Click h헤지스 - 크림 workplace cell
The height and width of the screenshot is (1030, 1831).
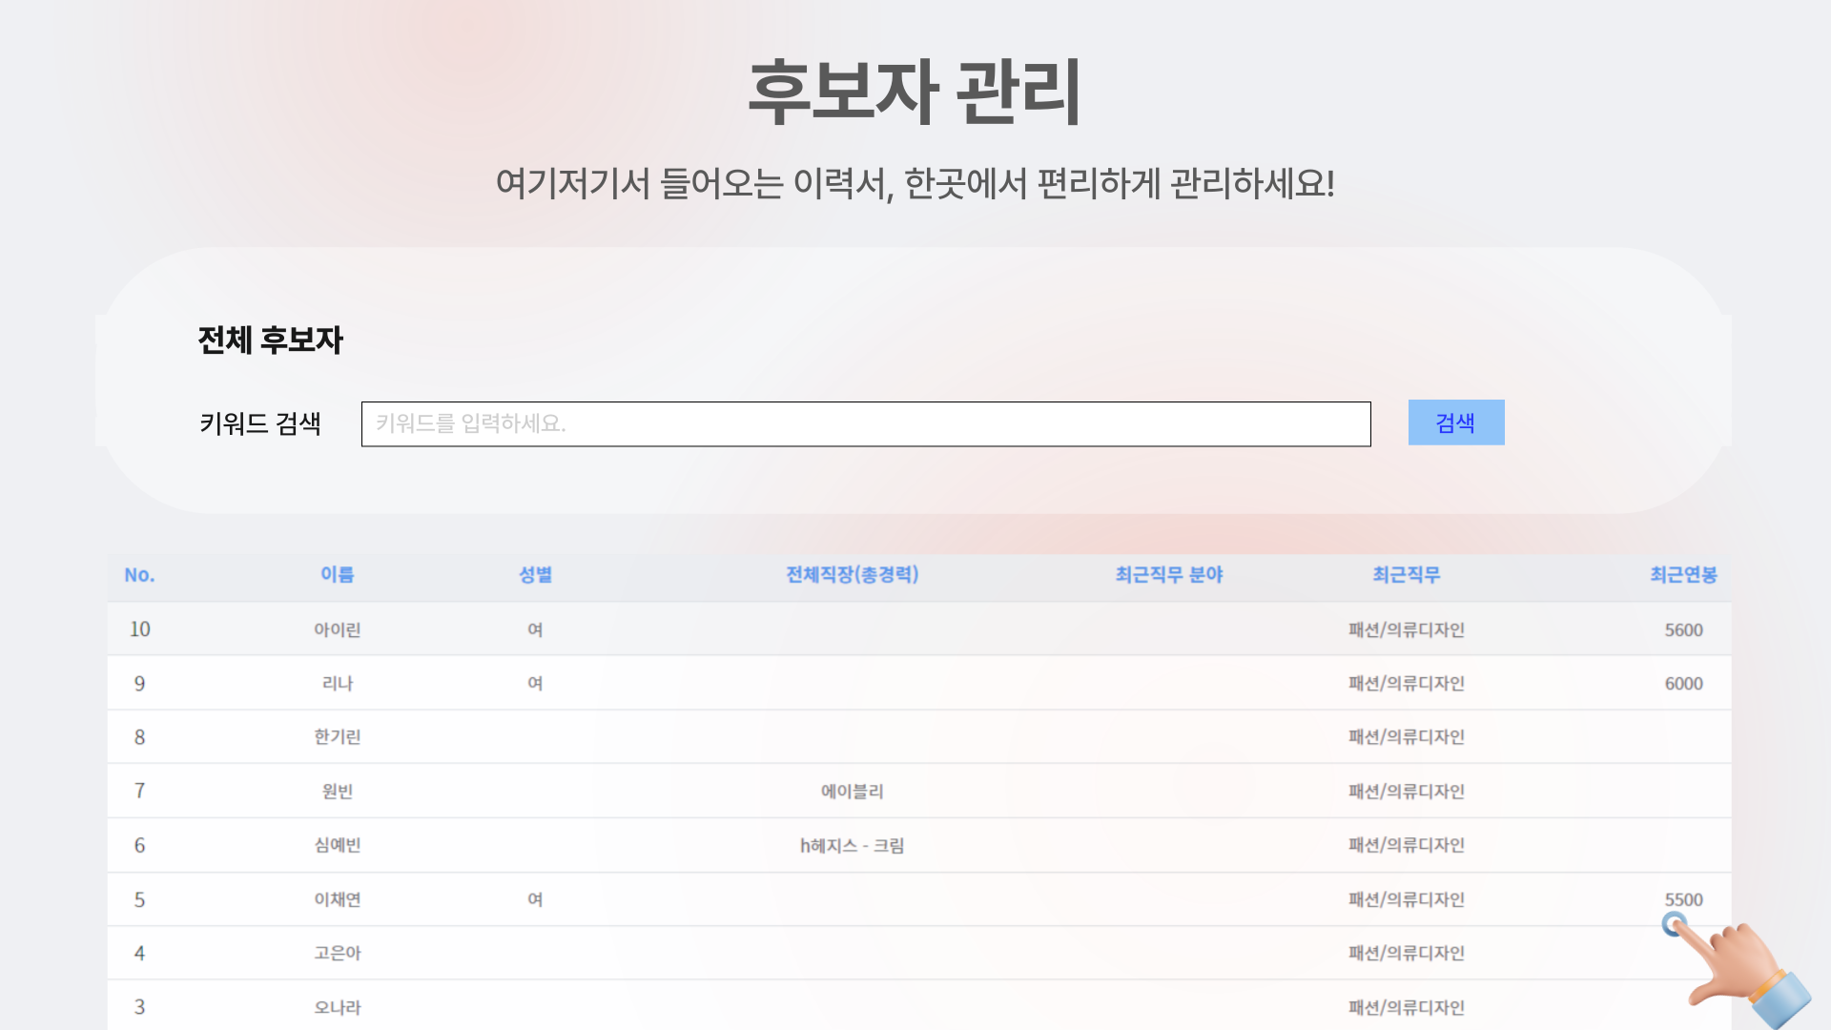pyautogui.click(x=852, y=845)
